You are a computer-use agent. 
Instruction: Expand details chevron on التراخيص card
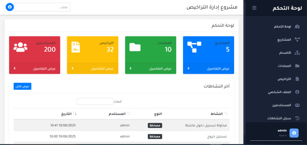pos(73,68)
